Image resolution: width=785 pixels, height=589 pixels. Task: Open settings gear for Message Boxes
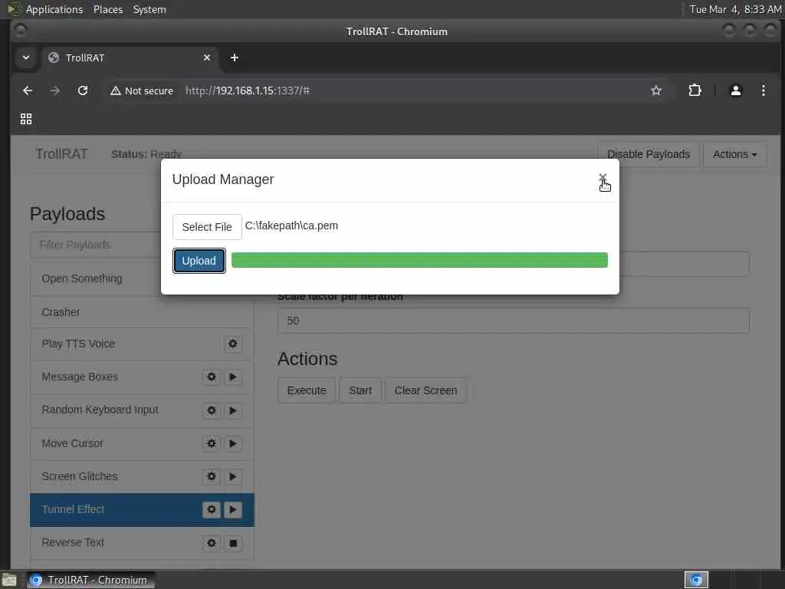(212, 377)
